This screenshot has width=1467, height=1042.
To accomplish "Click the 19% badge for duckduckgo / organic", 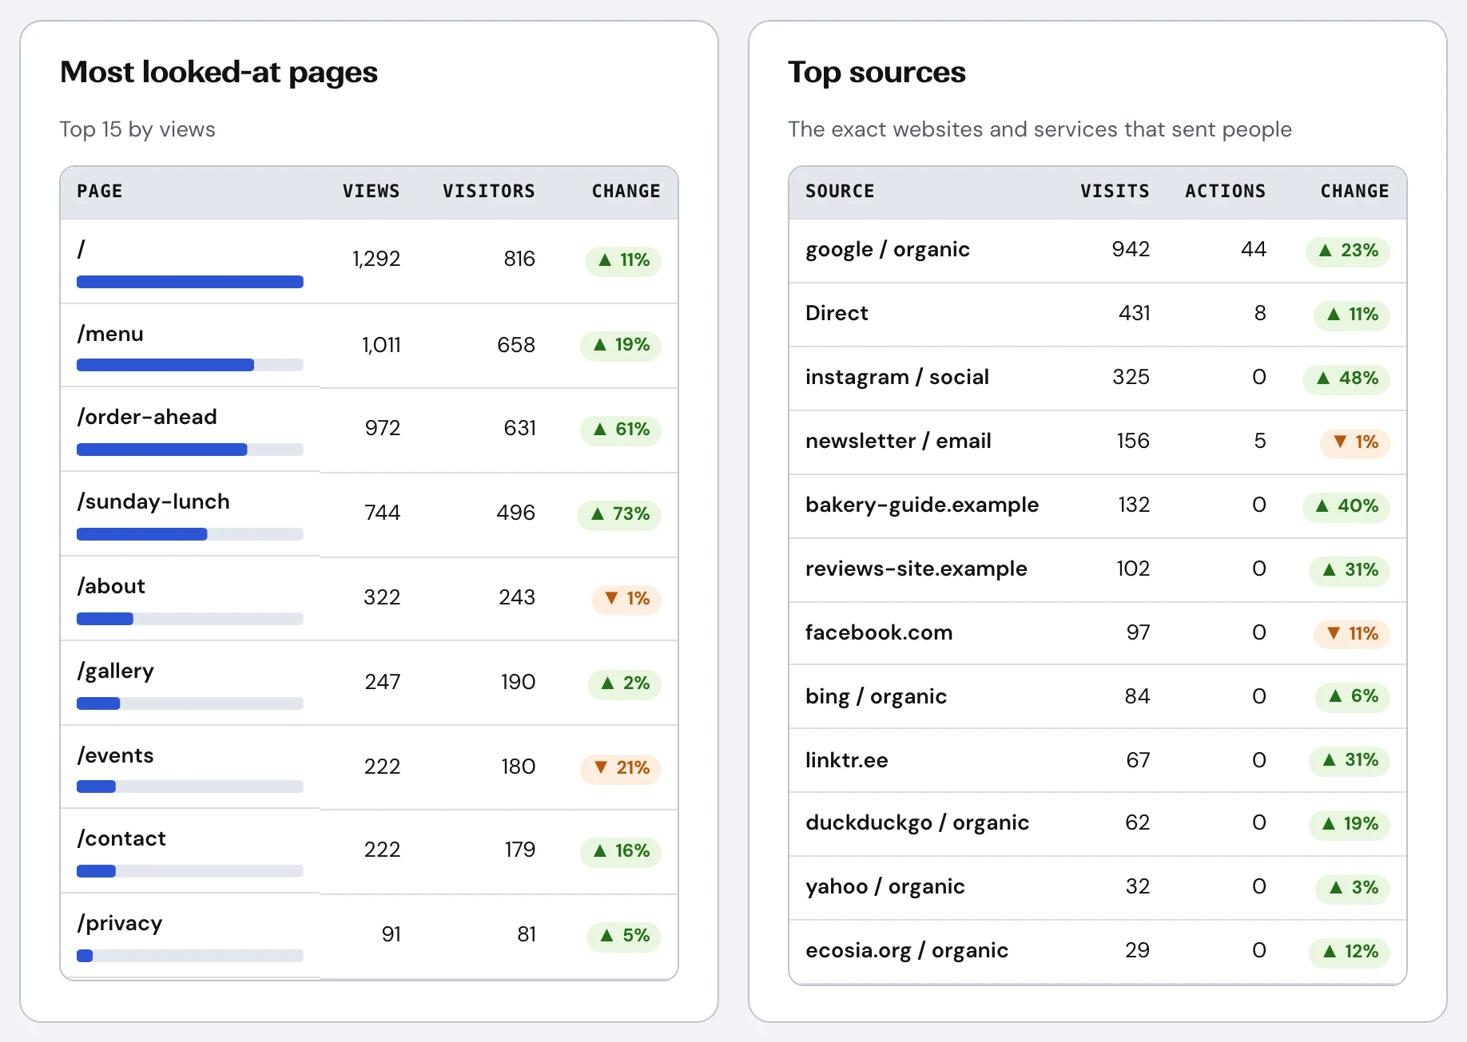I will coord(1350,824).
